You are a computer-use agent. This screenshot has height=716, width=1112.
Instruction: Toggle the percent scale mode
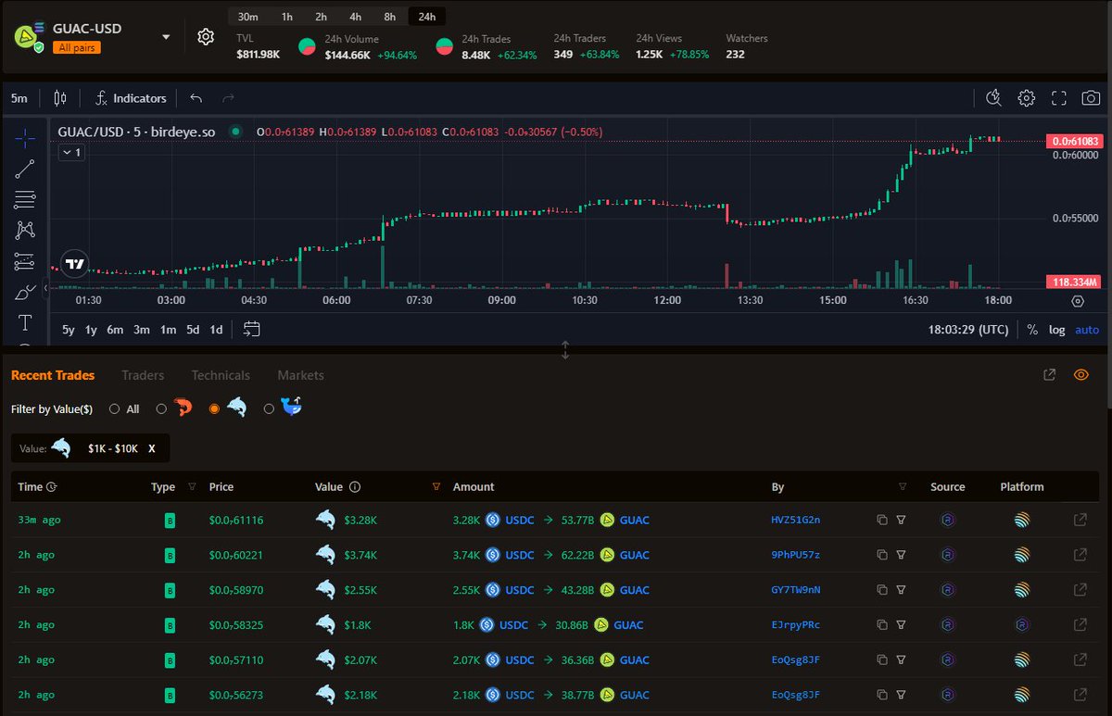pyautogui.click(x=1032, y=330)
